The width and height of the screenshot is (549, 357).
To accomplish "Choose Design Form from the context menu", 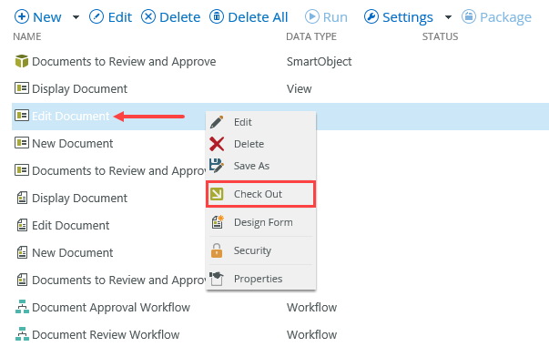I will pos(261,222).
